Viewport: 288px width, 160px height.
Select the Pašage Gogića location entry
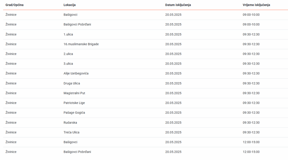coord(74,113)
